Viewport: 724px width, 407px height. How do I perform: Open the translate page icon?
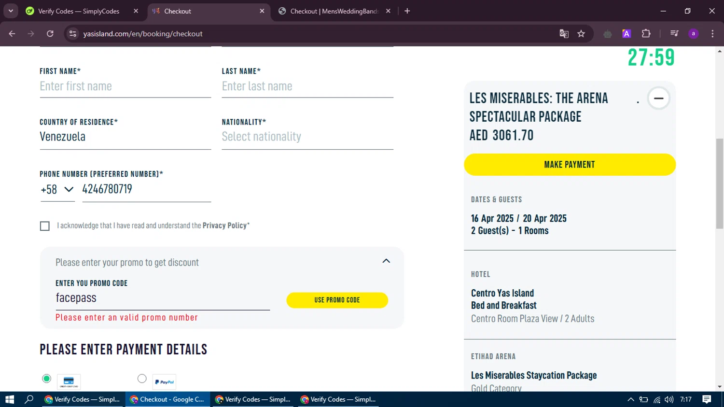(x=564, y=34)
